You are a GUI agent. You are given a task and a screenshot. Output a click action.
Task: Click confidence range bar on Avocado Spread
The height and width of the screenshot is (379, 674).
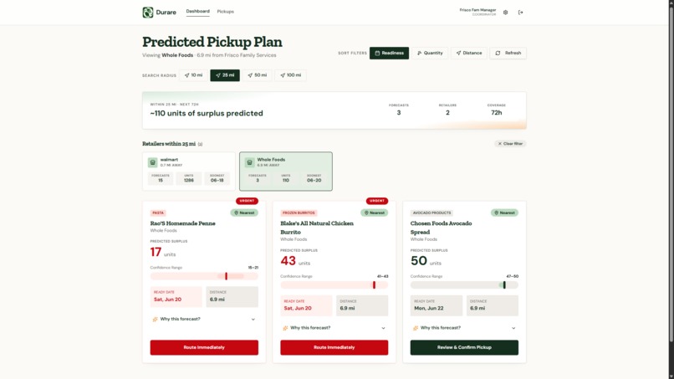tap(464, 284)
